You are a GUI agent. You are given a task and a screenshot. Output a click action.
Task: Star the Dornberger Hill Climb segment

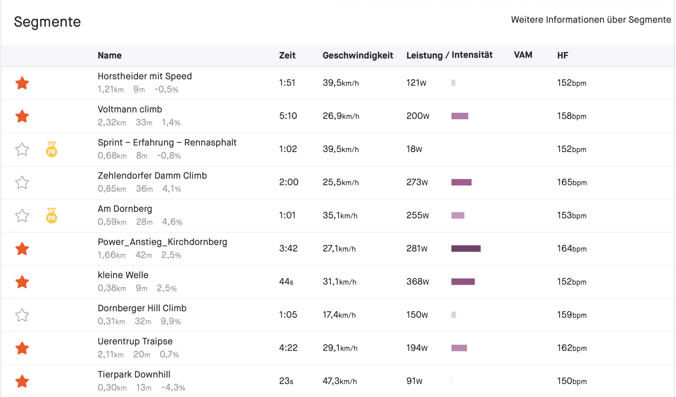tap(22, 315)
